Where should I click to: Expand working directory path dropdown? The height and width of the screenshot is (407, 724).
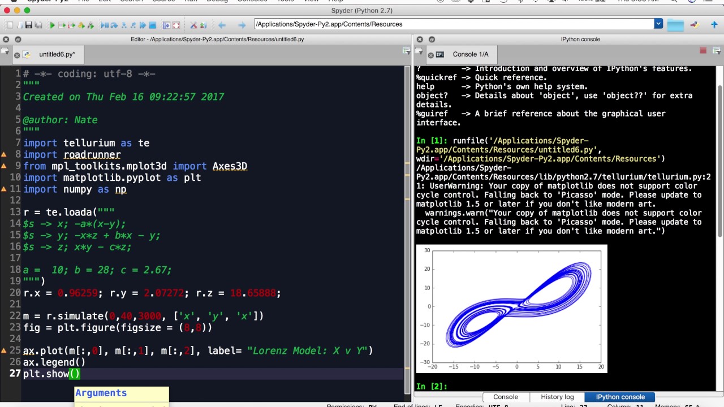pos(658,24)
